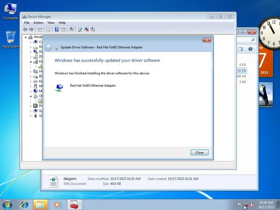Select the warning-flagged device under Other devices
Viewport: 280px width, 210px height.
click(x=40, y=101)
